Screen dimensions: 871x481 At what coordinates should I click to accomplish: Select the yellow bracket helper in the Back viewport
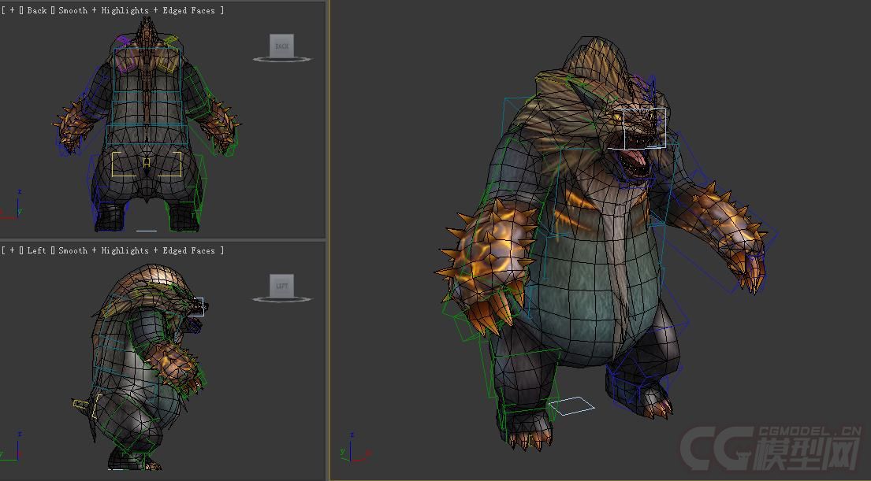click(147, 165)
